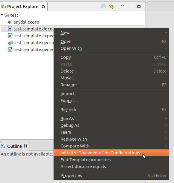Select the test-template.expec file name
This screenshot has height=183, width=174.
(34, 36)
